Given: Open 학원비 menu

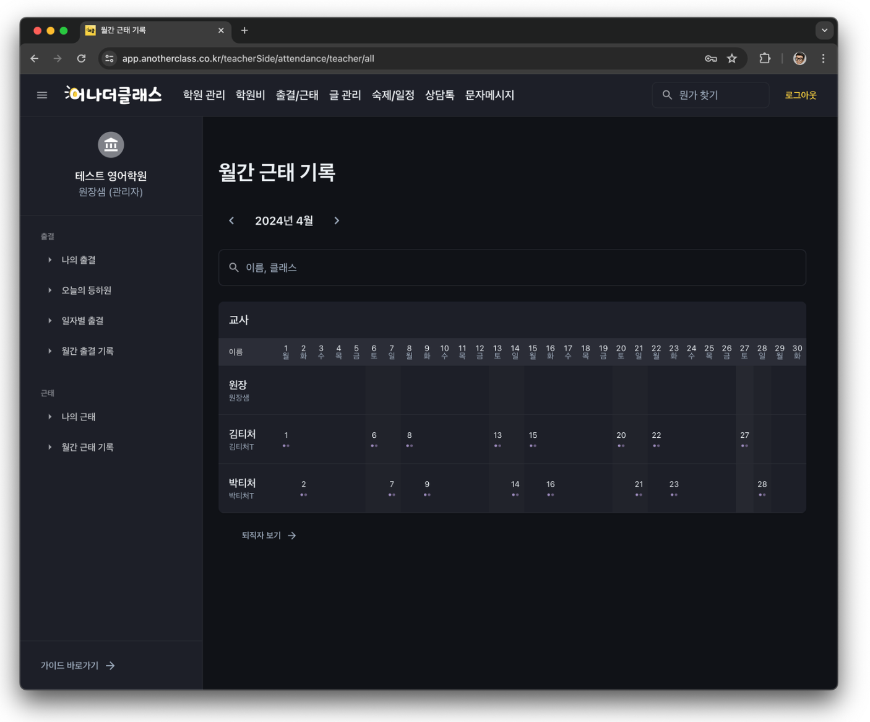Looking at the screenshot, I should [250, 95].
